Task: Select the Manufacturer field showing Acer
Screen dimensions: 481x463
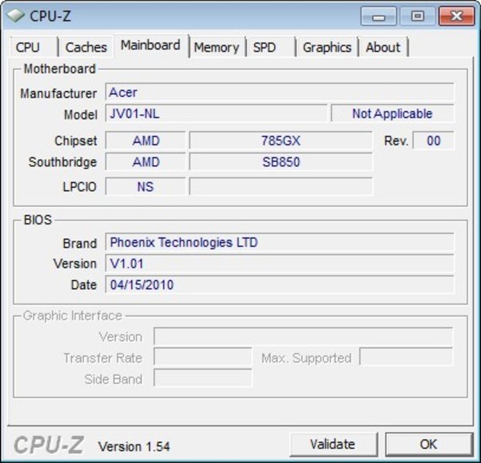Action: (279, 92)
